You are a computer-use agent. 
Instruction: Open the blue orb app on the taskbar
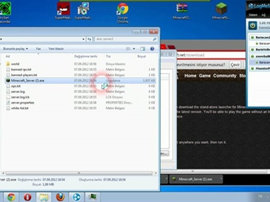coord(76,197)
